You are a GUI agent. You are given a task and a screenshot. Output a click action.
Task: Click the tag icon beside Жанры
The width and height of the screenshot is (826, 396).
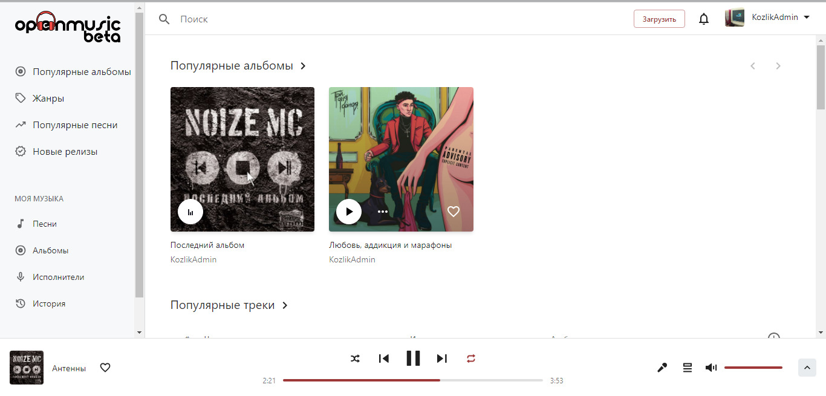tap(21, 99)
